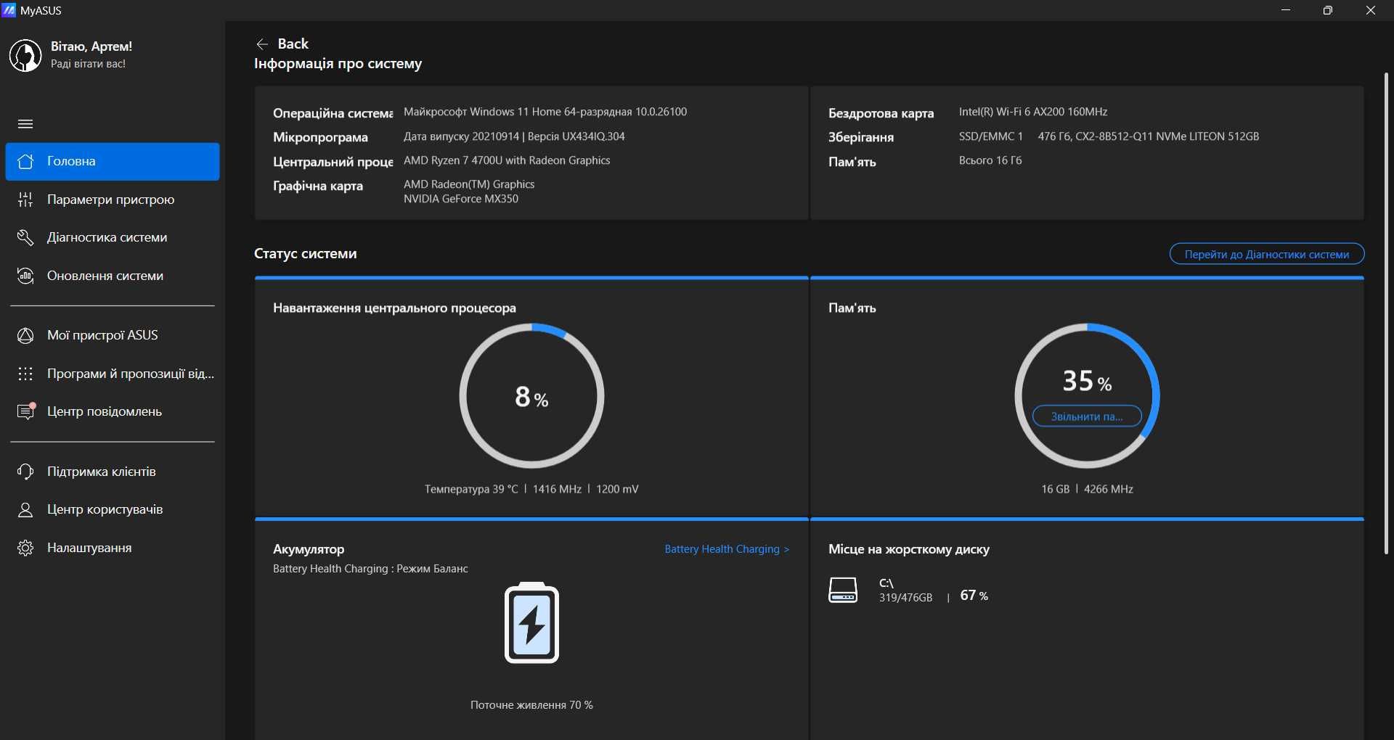Click the charging battery icon
Image resolution: width=1394 pixels, height=740 pixels.
531,622
